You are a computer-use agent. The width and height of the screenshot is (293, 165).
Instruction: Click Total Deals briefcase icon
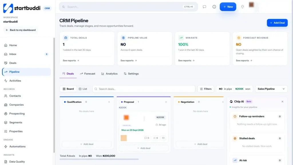(x=66, y=38)
